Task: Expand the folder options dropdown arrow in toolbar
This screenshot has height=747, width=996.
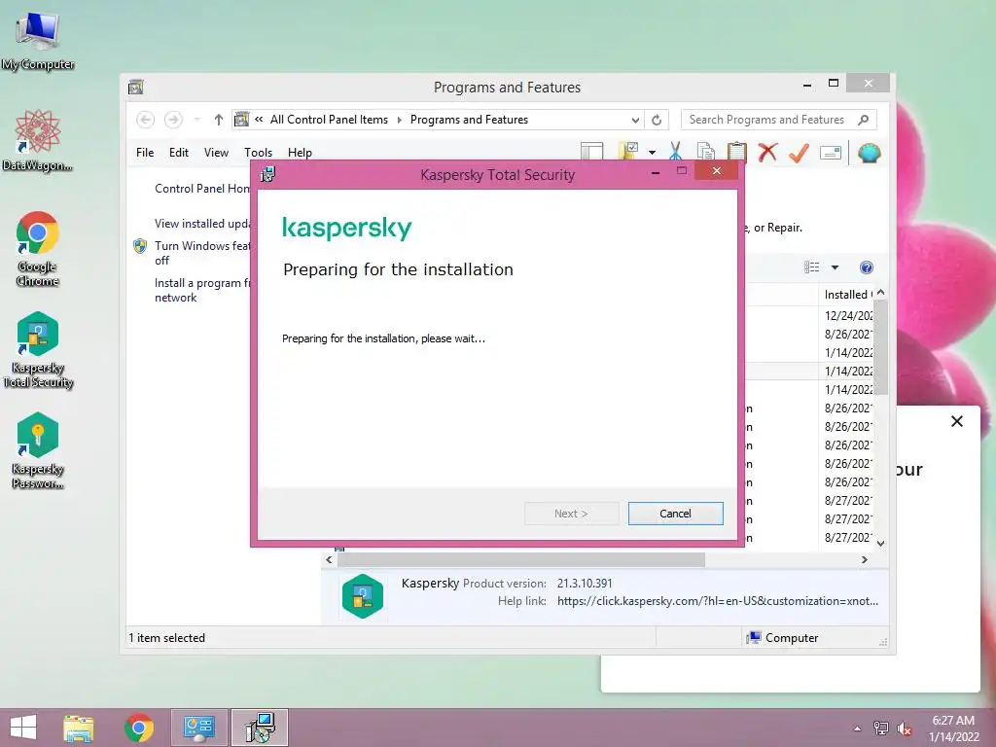Action: 652,153
